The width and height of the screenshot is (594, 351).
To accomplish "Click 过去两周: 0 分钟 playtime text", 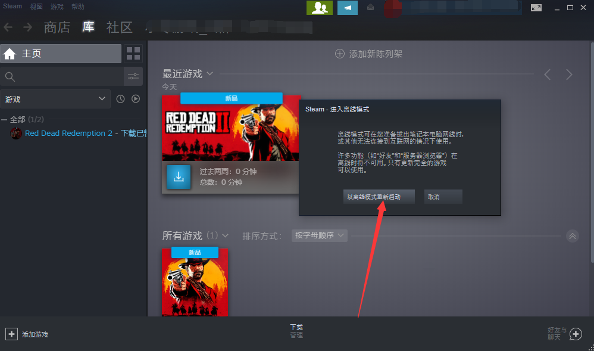I will 228,172.
